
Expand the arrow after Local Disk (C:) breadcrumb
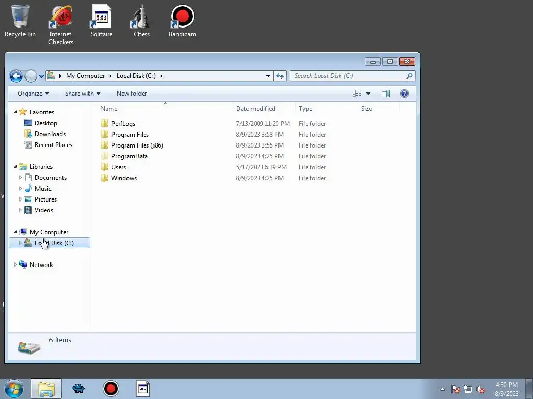pyautogui.click(x=161, y=76)
